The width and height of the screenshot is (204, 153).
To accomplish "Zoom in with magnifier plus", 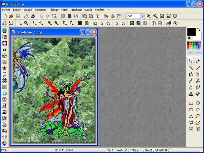I will pyautogui.click(x=149, y=16).
